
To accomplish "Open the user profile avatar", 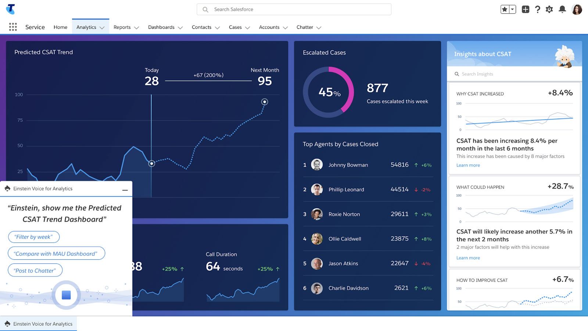I will pos(577,9).
